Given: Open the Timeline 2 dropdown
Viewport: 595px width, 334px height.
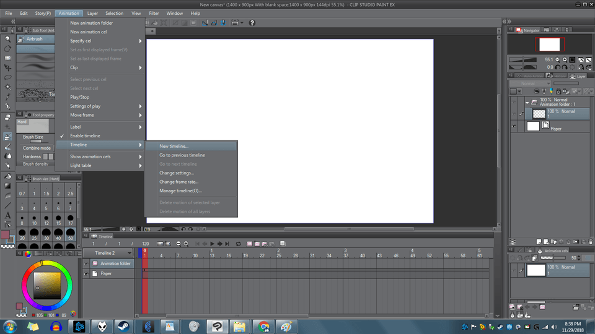Looking at the screenshot, I should [x=130, y=253].
